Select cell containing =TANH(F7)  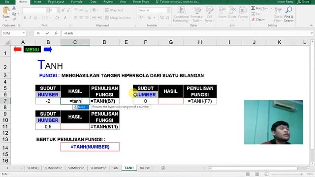200,101
